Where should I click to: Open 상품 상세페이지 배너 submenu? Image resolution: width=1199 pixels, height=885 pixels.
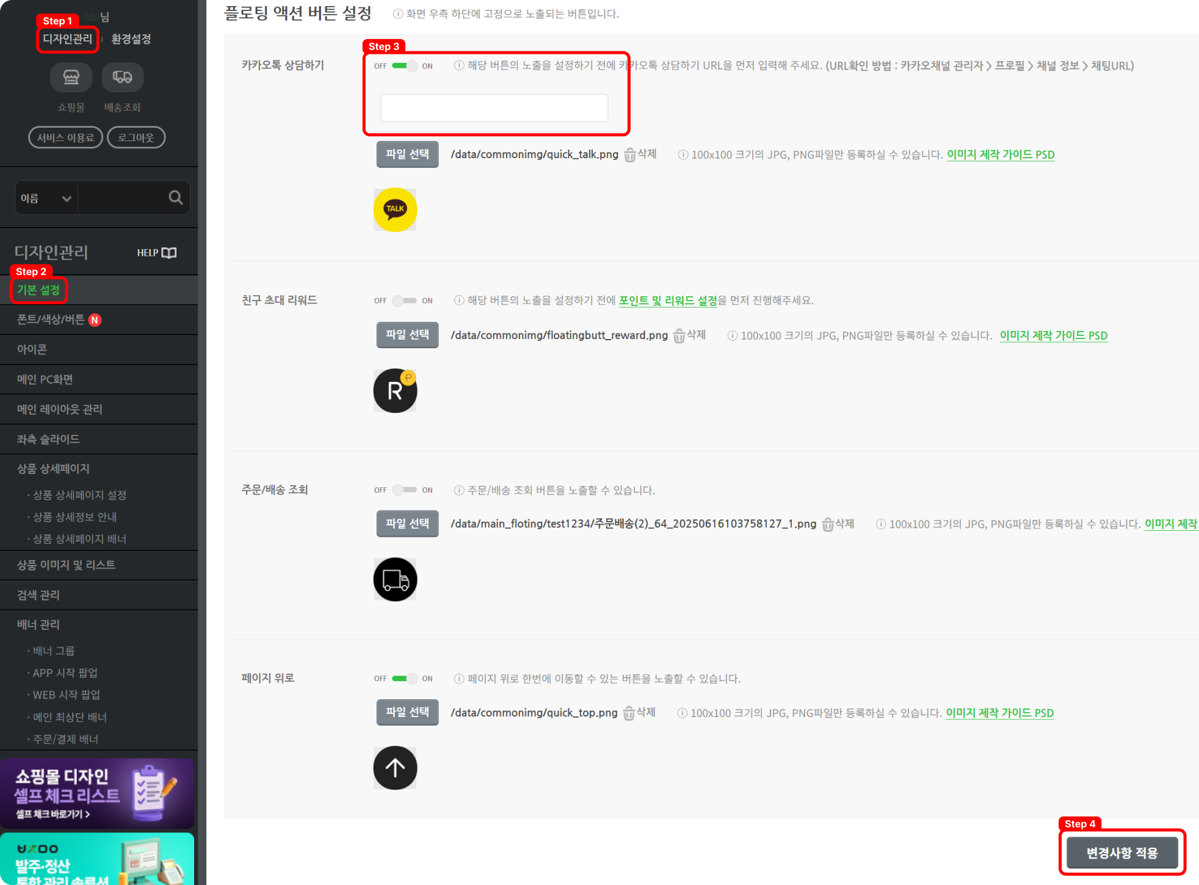point(79,539)
